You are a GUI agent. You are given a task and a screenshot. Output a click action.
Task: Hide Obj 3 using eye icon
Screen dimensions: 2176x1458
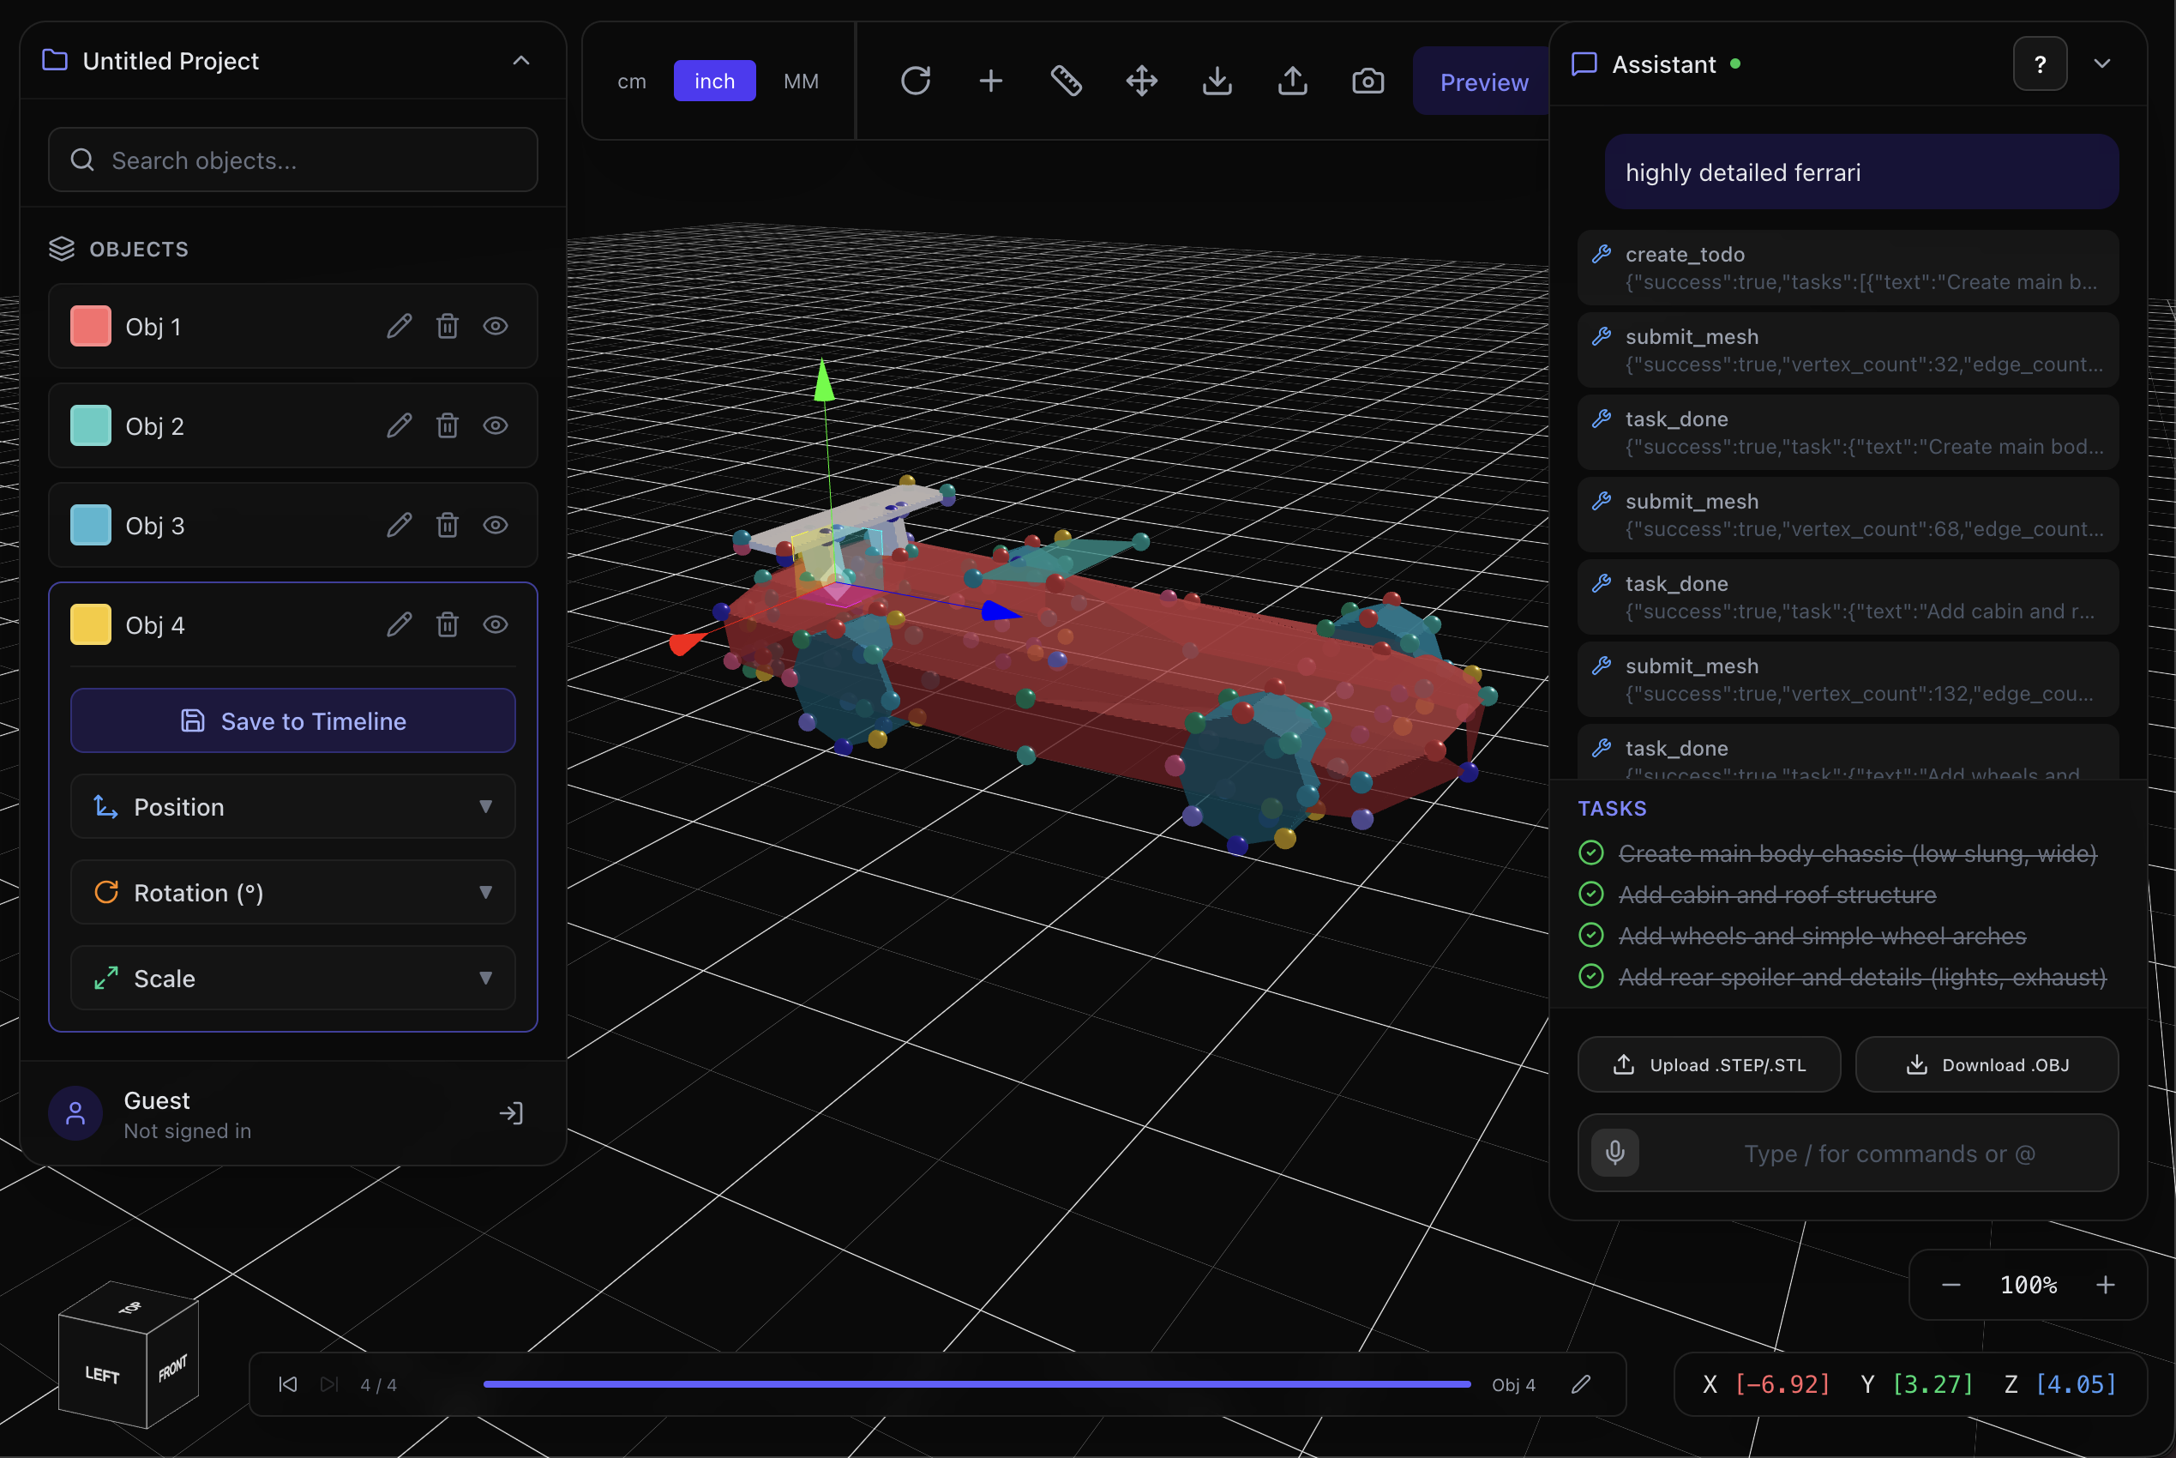(496, 526)
